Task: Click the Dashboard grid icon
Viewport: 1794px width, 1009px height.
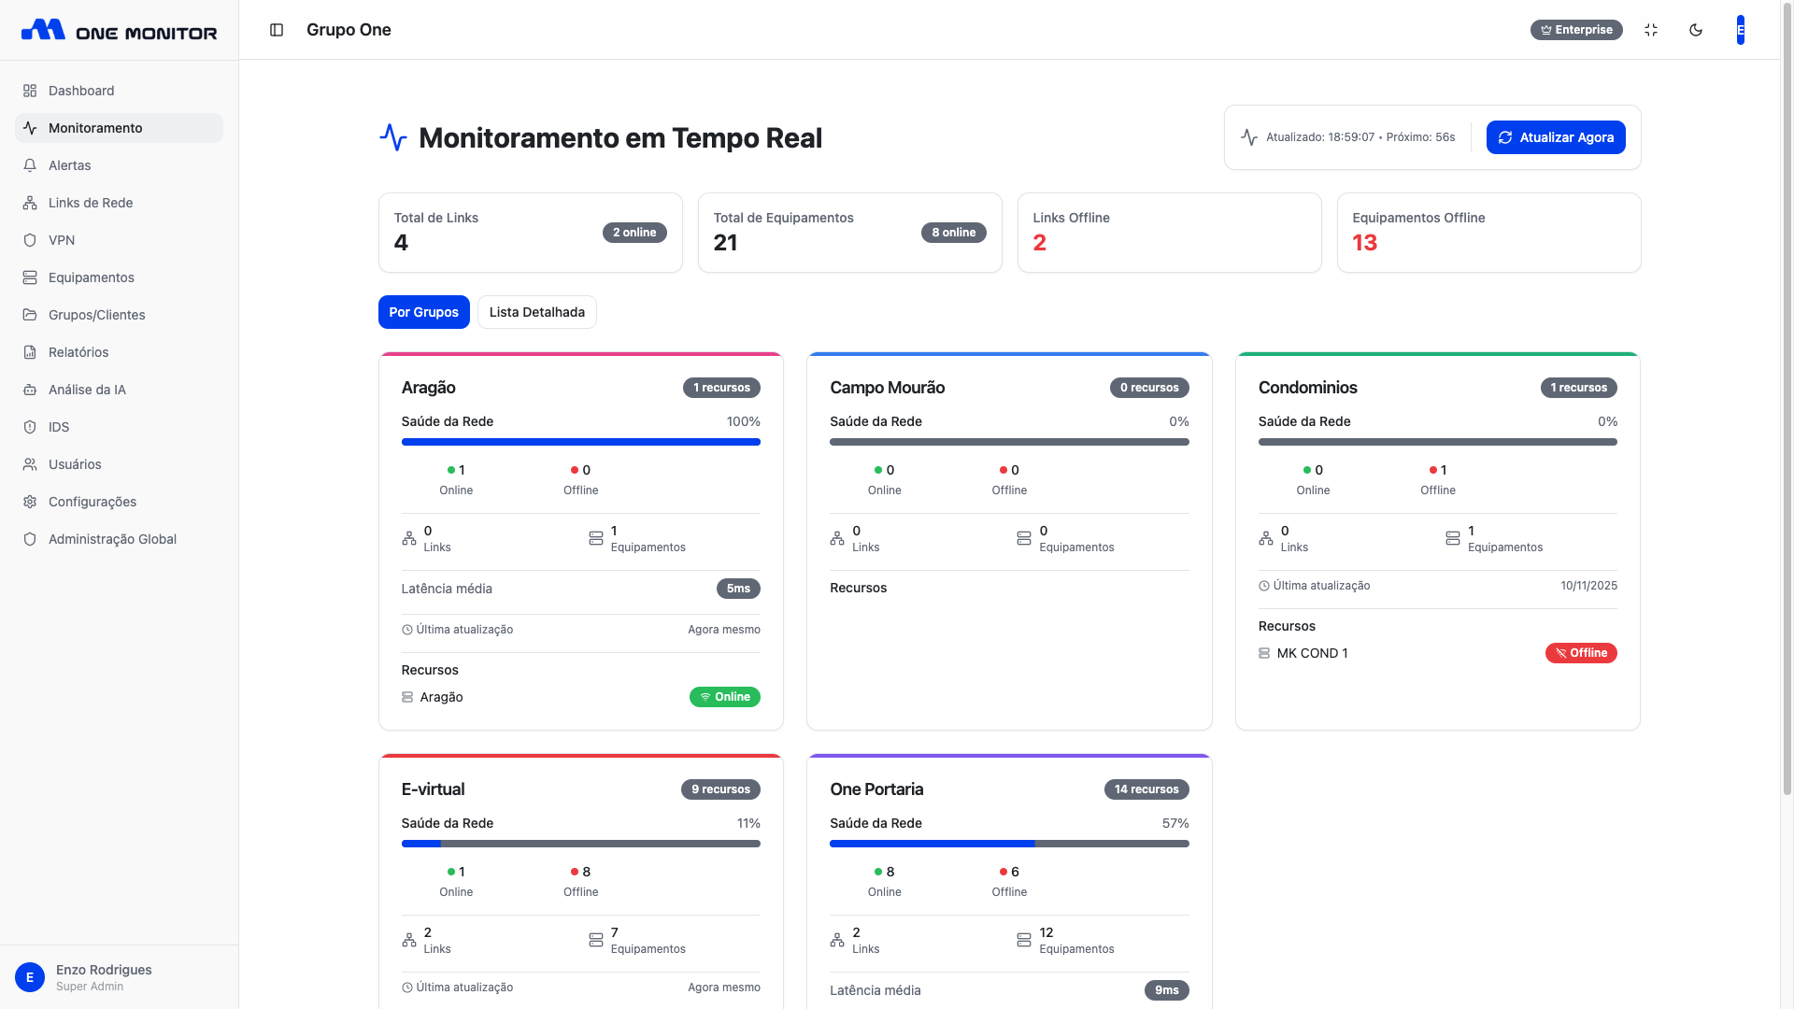Action: point(30,91)
